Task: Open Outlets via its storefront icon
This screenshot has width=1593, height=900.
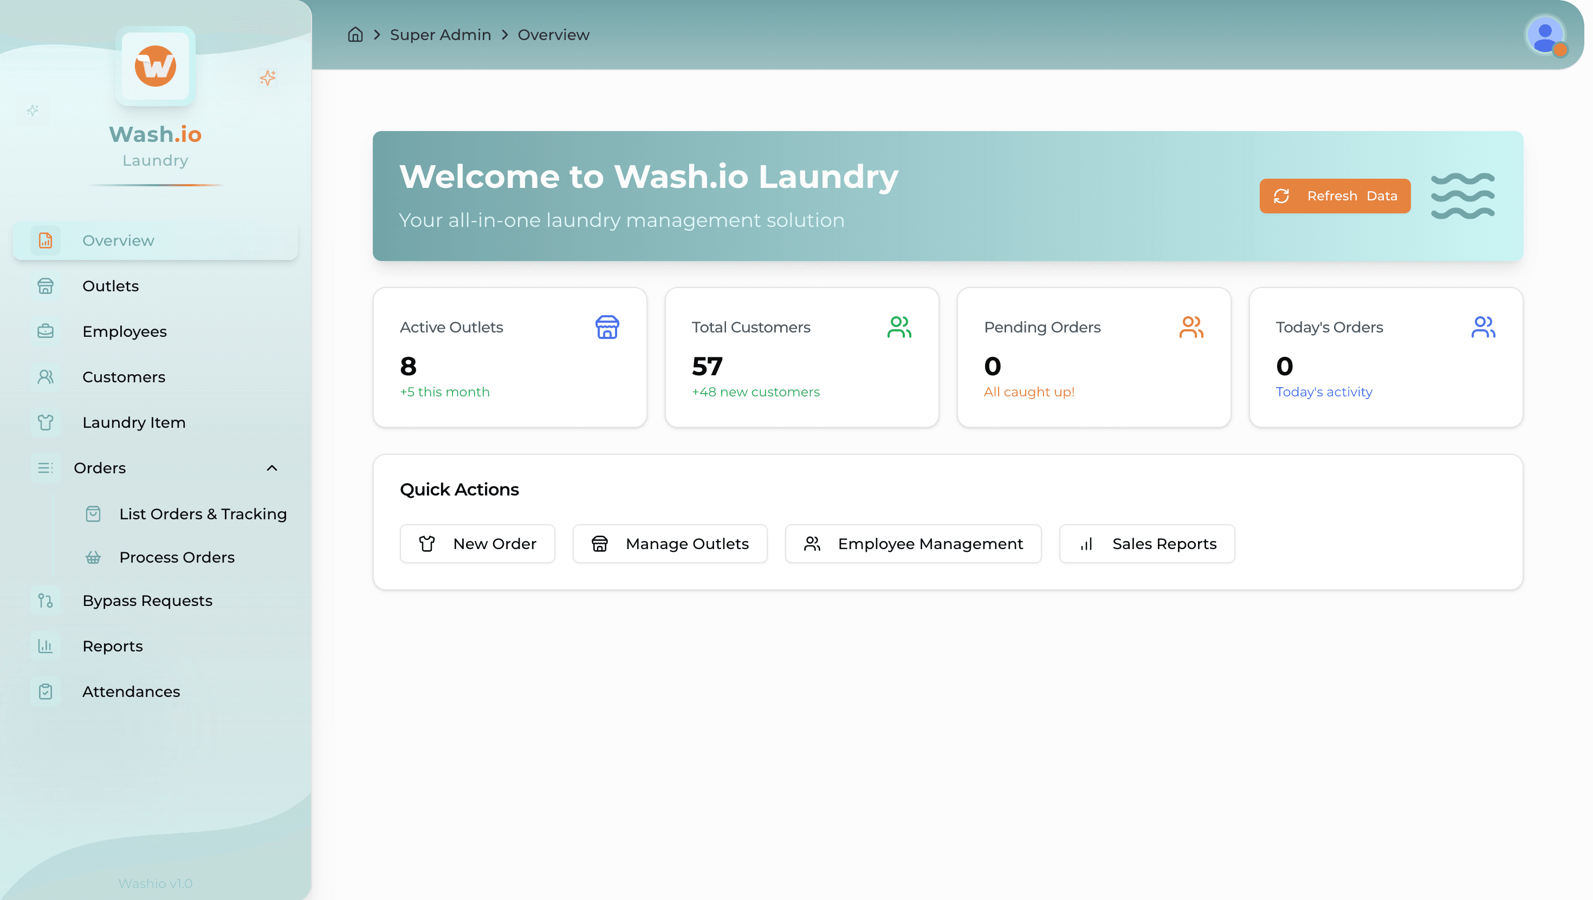Action: (x=46, y=285)
